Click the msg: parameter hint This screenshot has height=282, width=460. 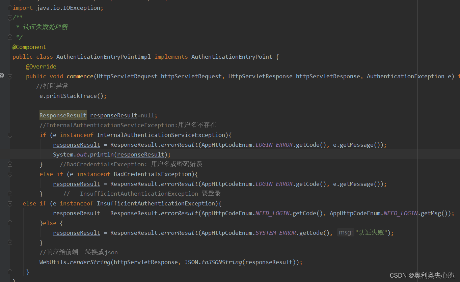click(346, 232)
